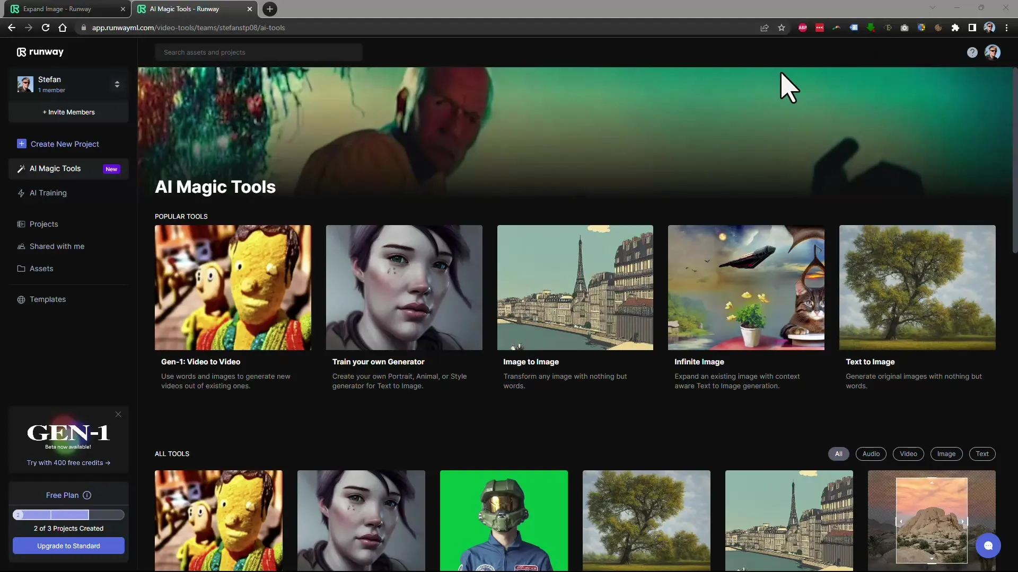Open the Gen-1: Video to Video popular tool
This screenshot has height=572, width=1018.
point(233,309)
